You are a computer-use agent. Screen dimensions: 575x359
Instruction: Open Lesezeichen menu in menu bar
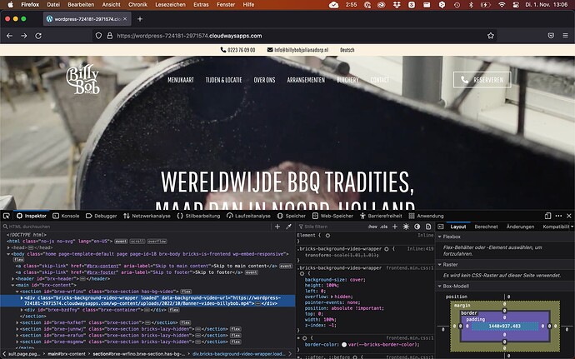170,5
